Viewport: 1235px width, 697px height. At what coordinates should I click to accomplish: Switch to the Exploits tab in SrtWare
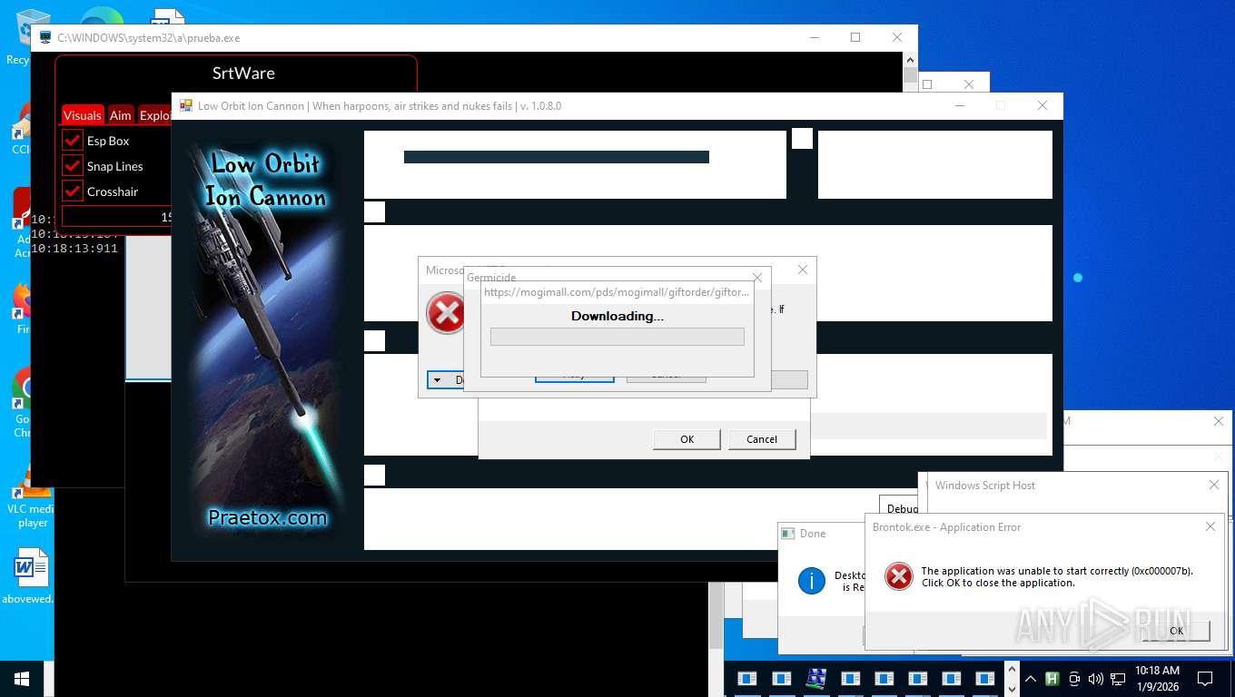click(153, 115)
